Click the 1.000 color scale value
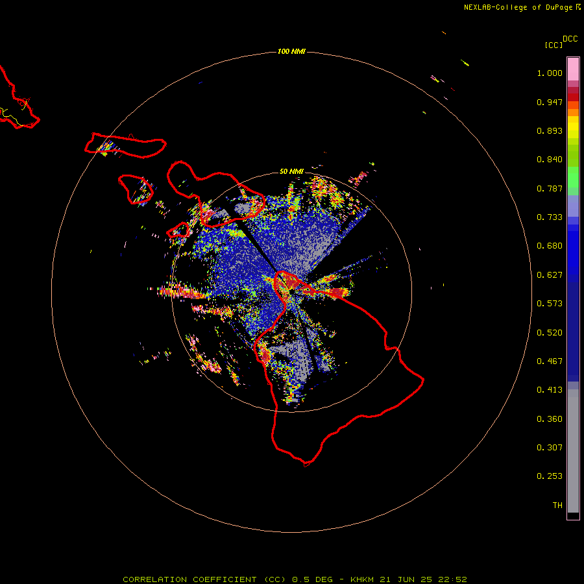Image resolution: width=584 pixels, height=584 pixels. pyautogui.click(x=550, y=73)
